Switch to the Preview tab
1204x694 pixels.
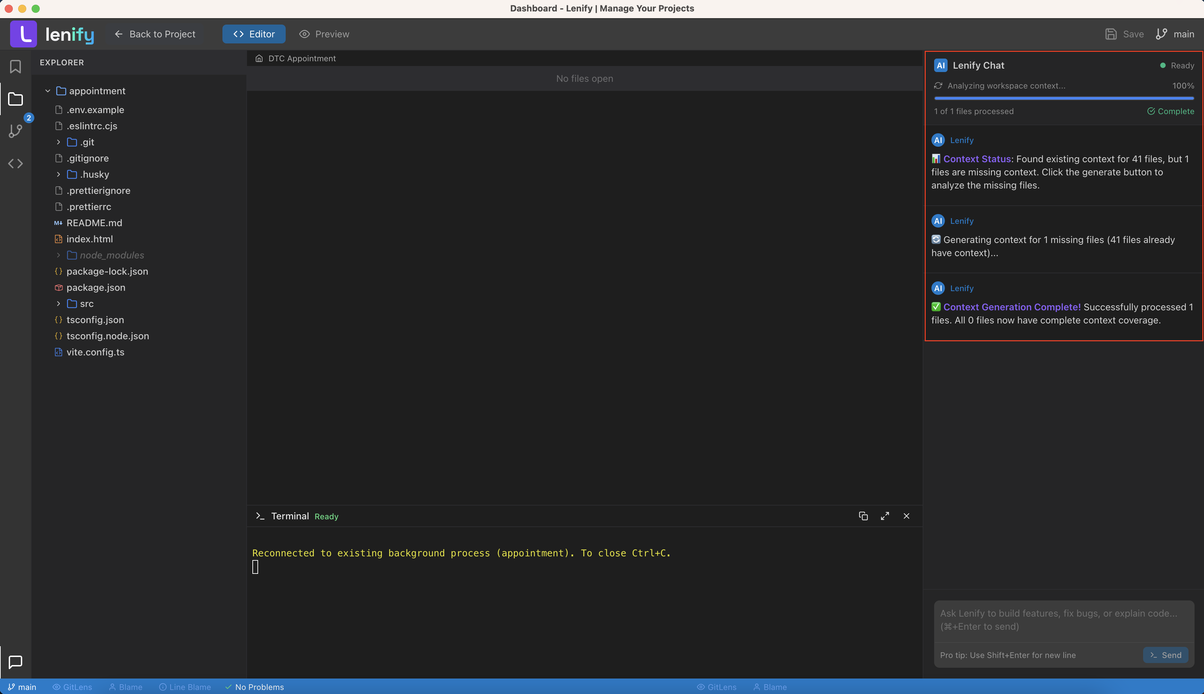pyautogui.click(x=323, y=34)
